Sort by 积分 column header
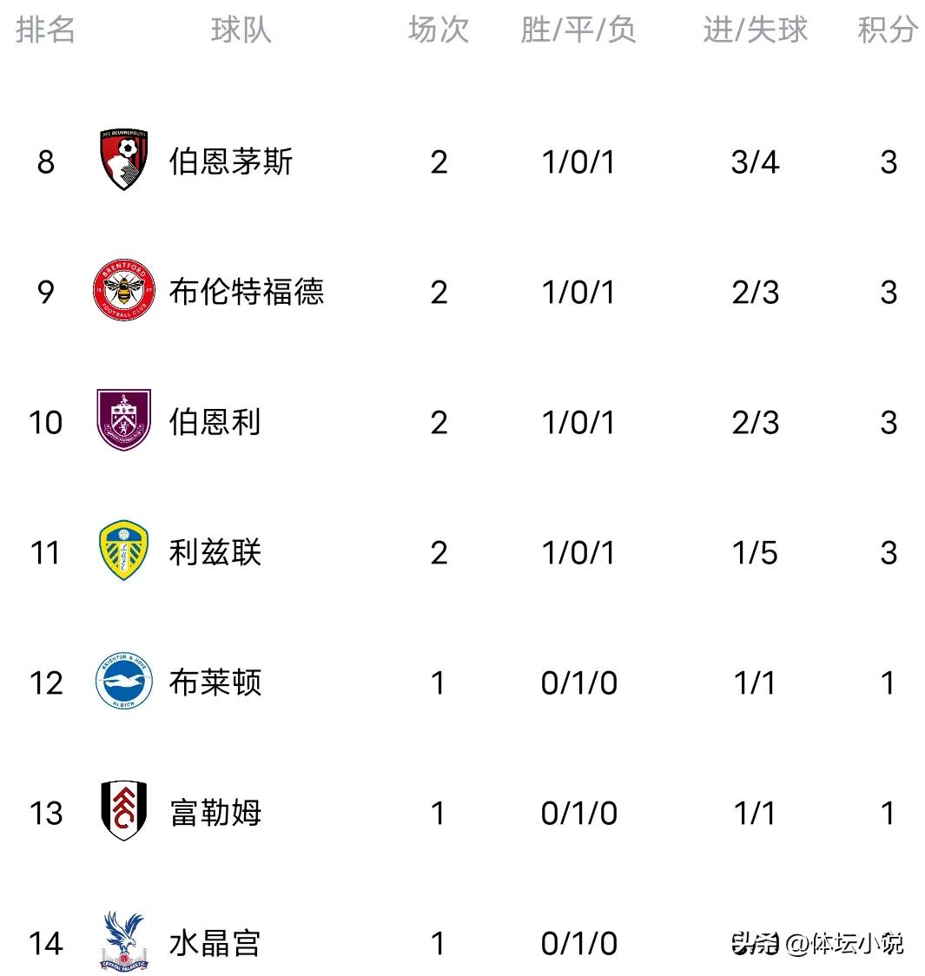Screen dimensions: 925x976 coord(888,30)
